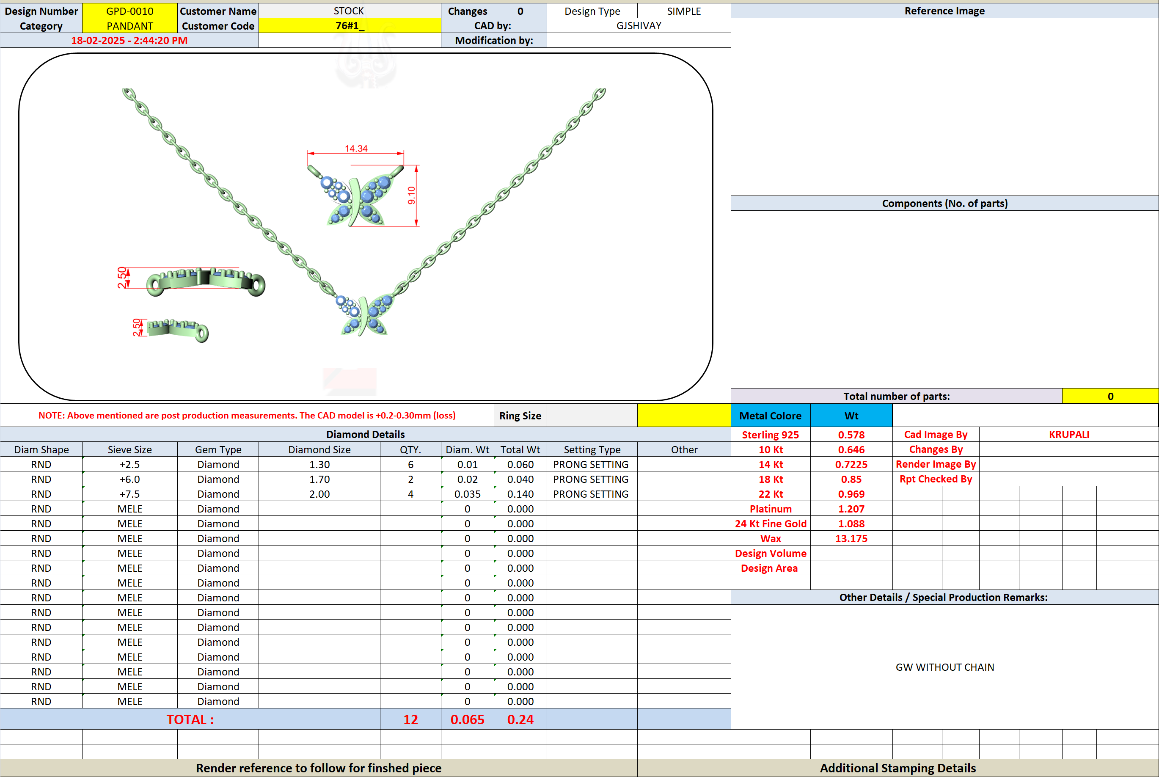
Task: Select the Ring Size label cell
Action: [520, 416]
